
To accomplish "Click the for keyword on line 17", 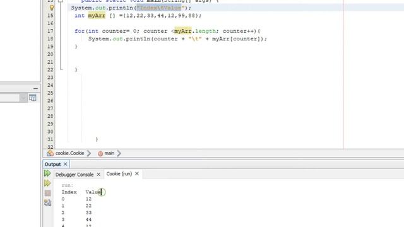I will point(80,31).
